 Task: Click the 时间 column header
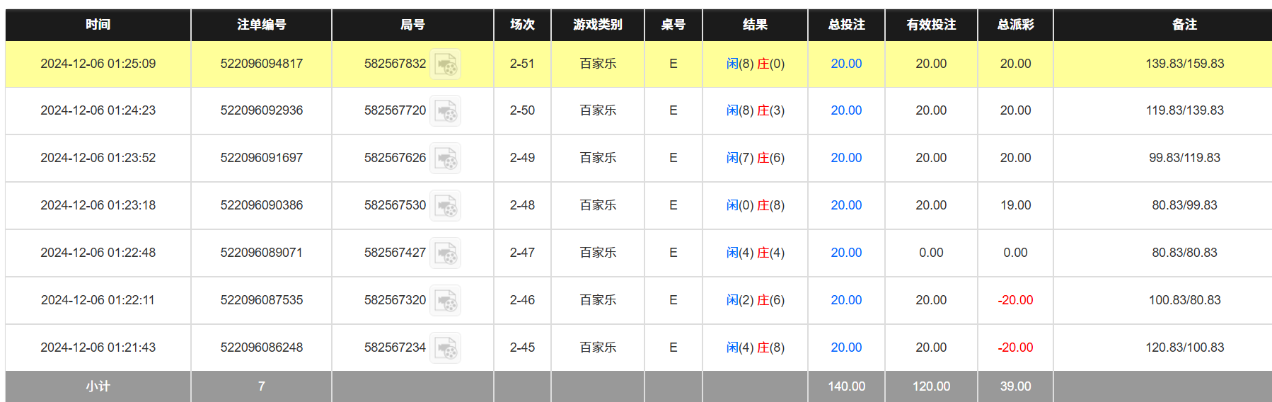tap(98, 25)
